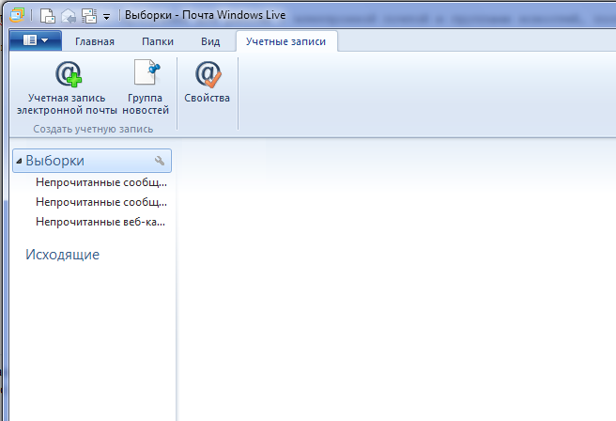Screen dimensions: 616x421
Task: Create new message from quick access toolbar
Action: [47, 15]
